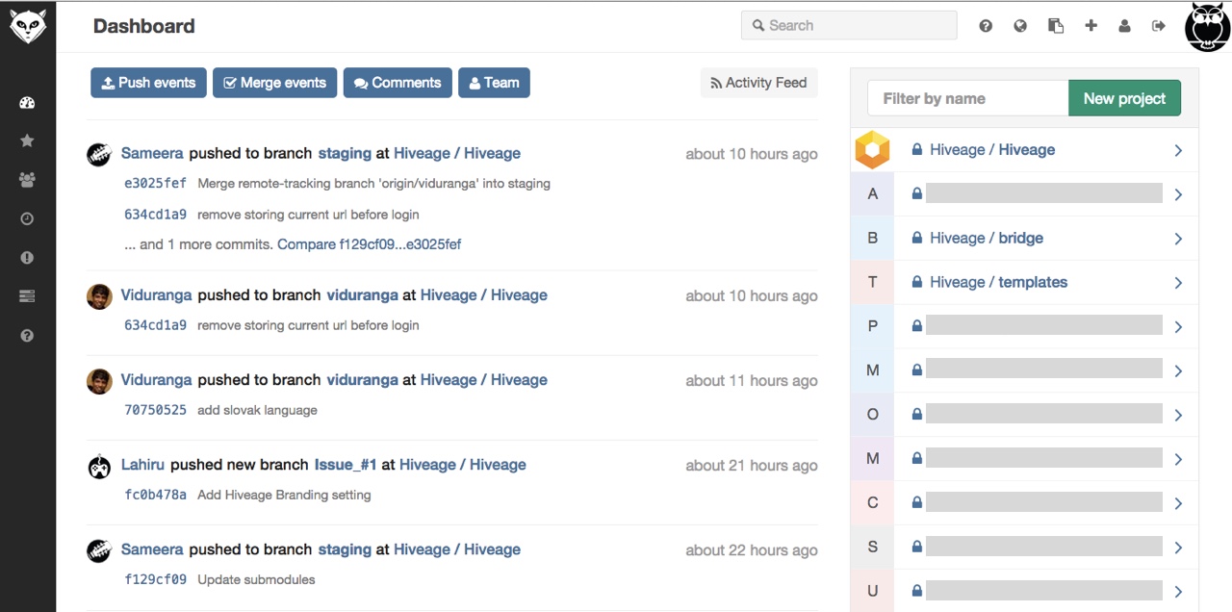Image resolution: width=1232 pixels, height=612 pixels.
Task: Open public area globe icon
Action: coord(1020,26)
